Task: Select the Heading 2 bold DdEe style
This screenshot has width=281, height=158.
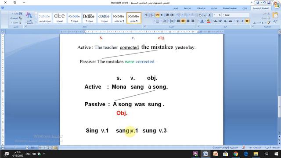Action: (89, 18)
